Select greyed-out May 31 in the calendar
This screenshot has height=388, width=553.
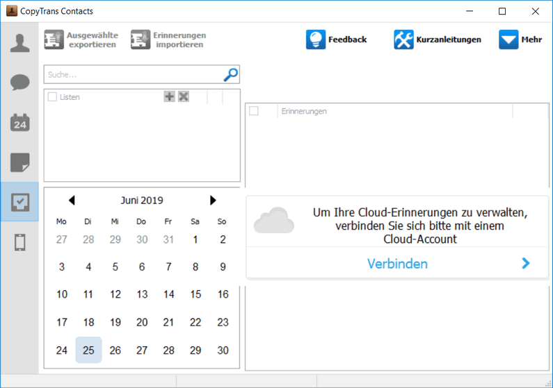click(168, 239)
